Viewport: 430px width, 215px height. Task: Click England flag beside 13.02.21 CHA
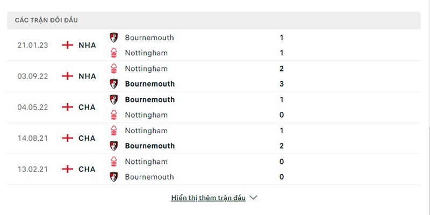pos(68,169)
